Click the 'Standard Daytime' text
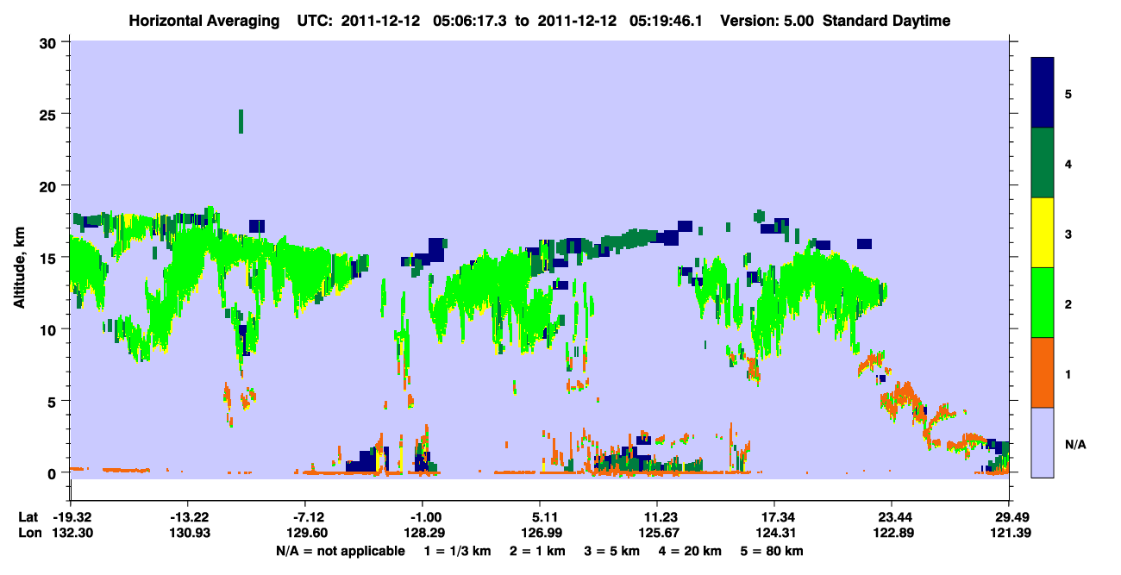 point(886,21)
